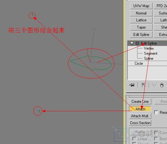Toggle the Linear checkbox
Screen dimensions: 167x144
[134, 139]
